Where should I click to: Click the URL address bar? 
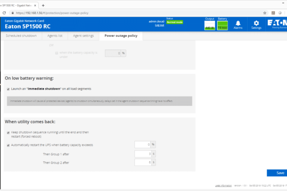[137, 13]
